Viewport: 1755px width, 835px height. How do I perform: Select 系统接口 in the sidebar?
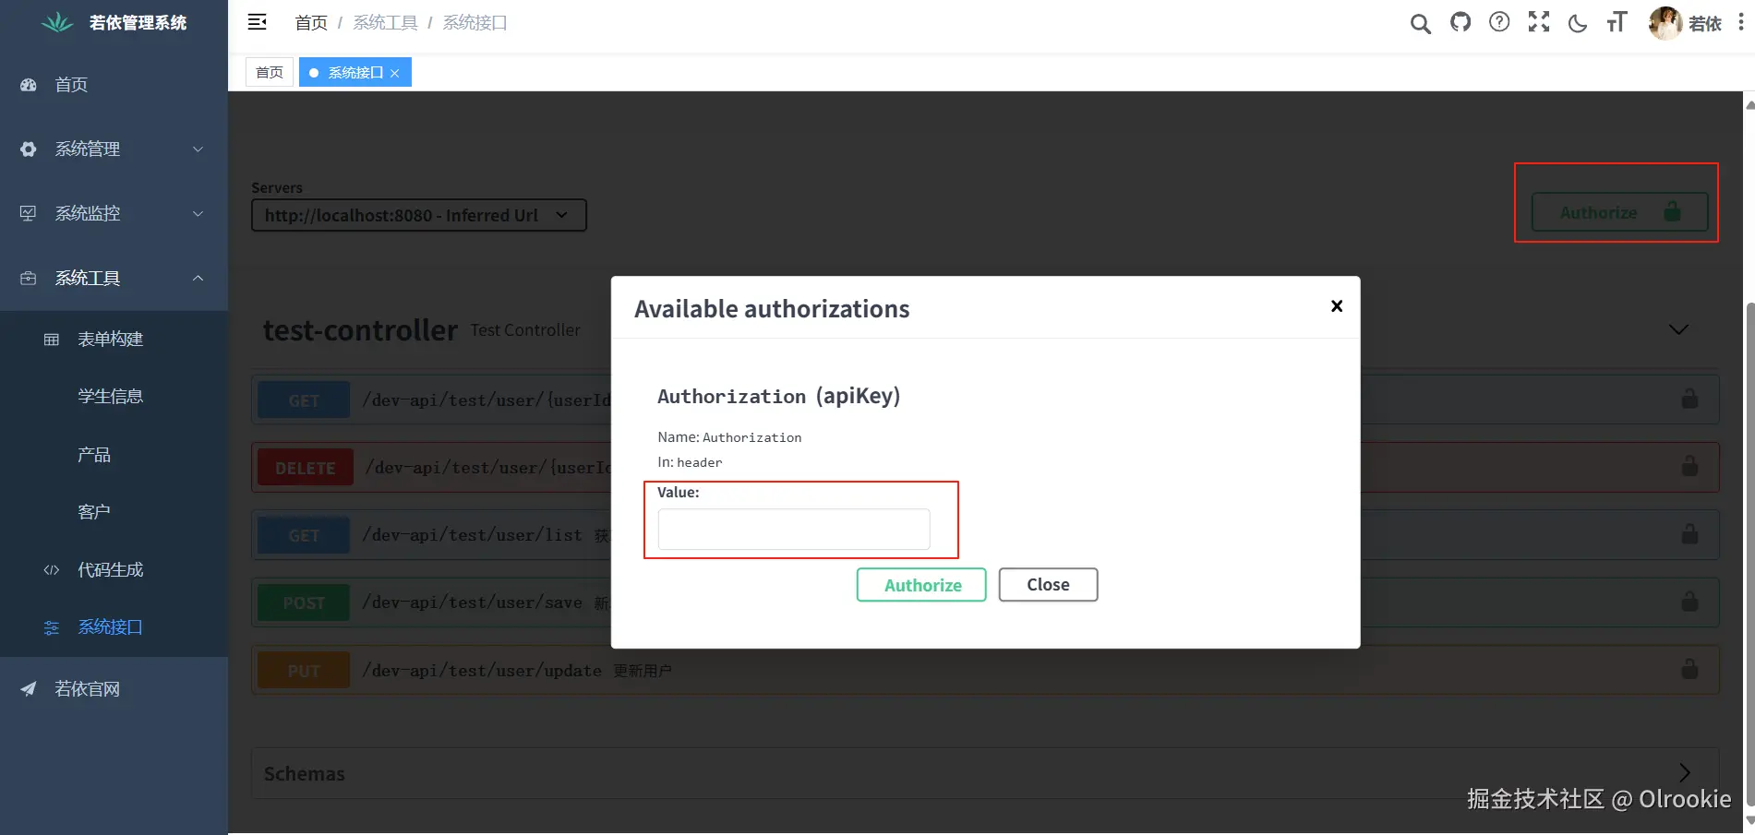114,627
